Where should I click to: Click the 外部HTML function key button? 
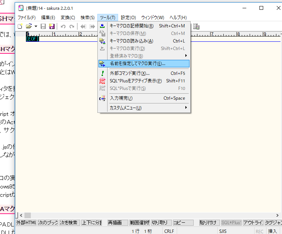26,223
